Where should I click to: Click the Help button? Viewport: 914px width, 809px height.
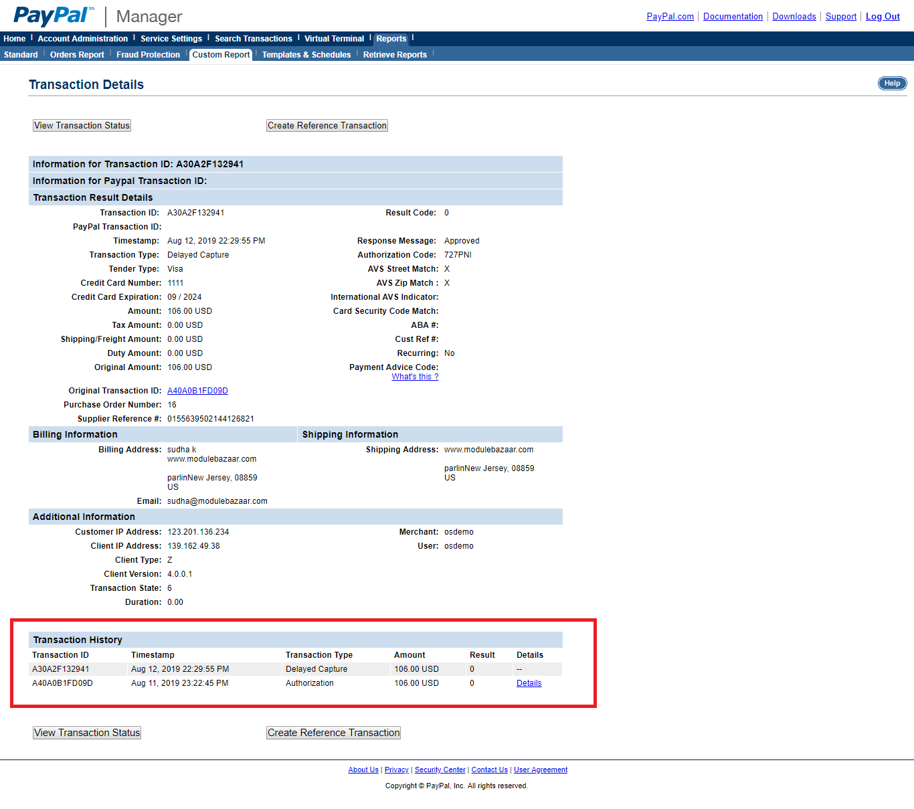pos(893,83)
